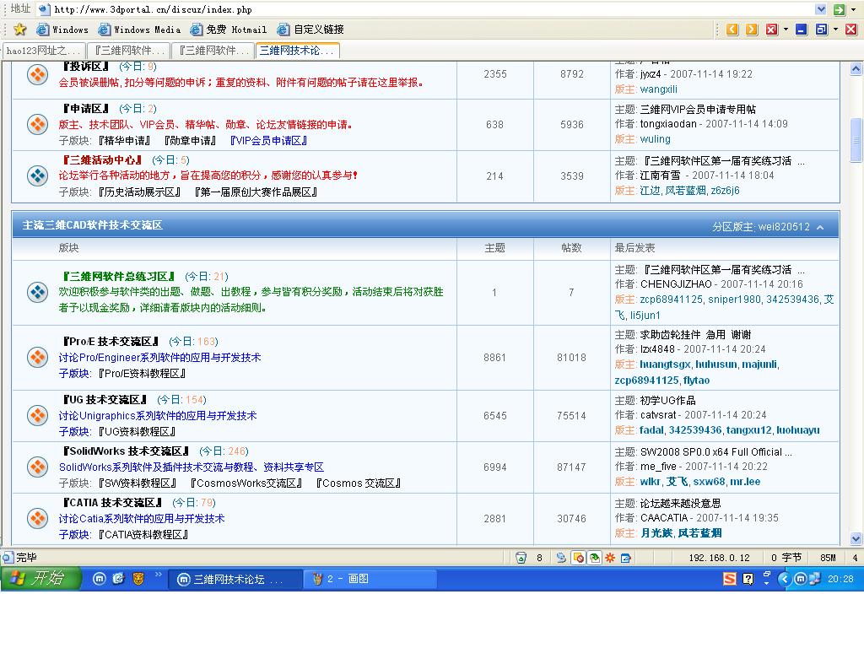Open the 免费 Hotmail favorites link
The width and height of the screenshot is (864, 648).
pyautogui.click(x=228, y=30)
